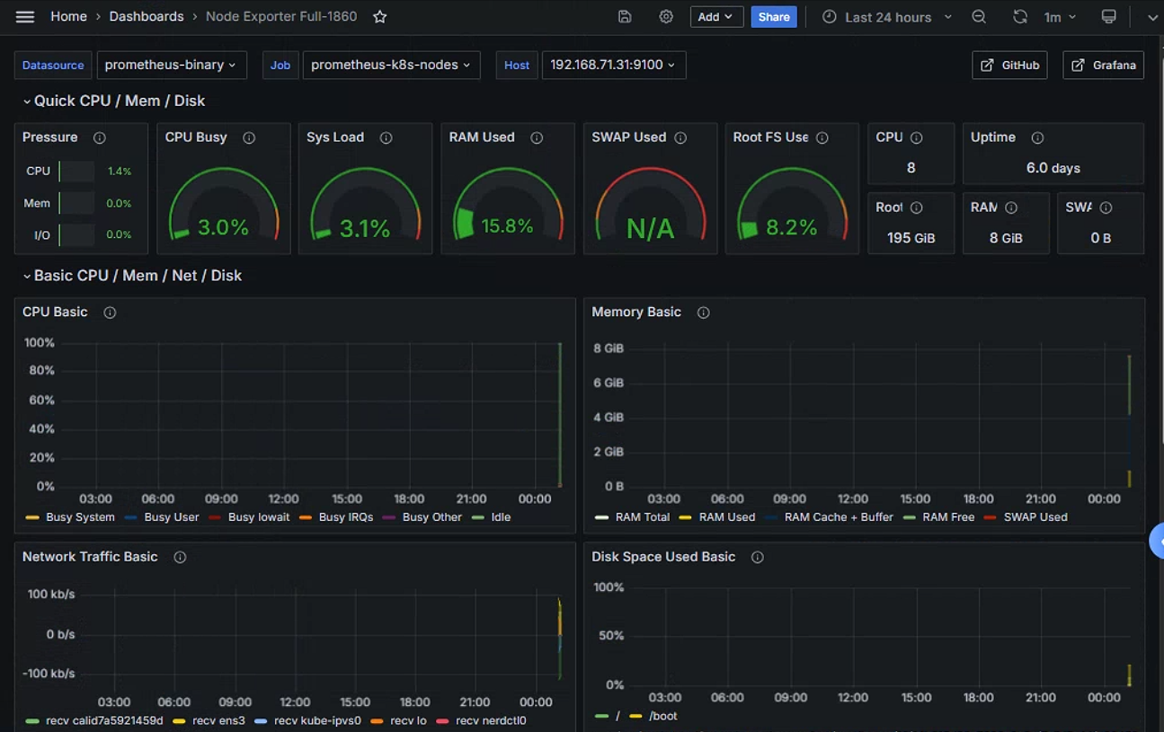The width and height of the screenshot is (1164, 732).
Task: Open the Last 24 hours time picker
Action: click(x=886, y=17)
